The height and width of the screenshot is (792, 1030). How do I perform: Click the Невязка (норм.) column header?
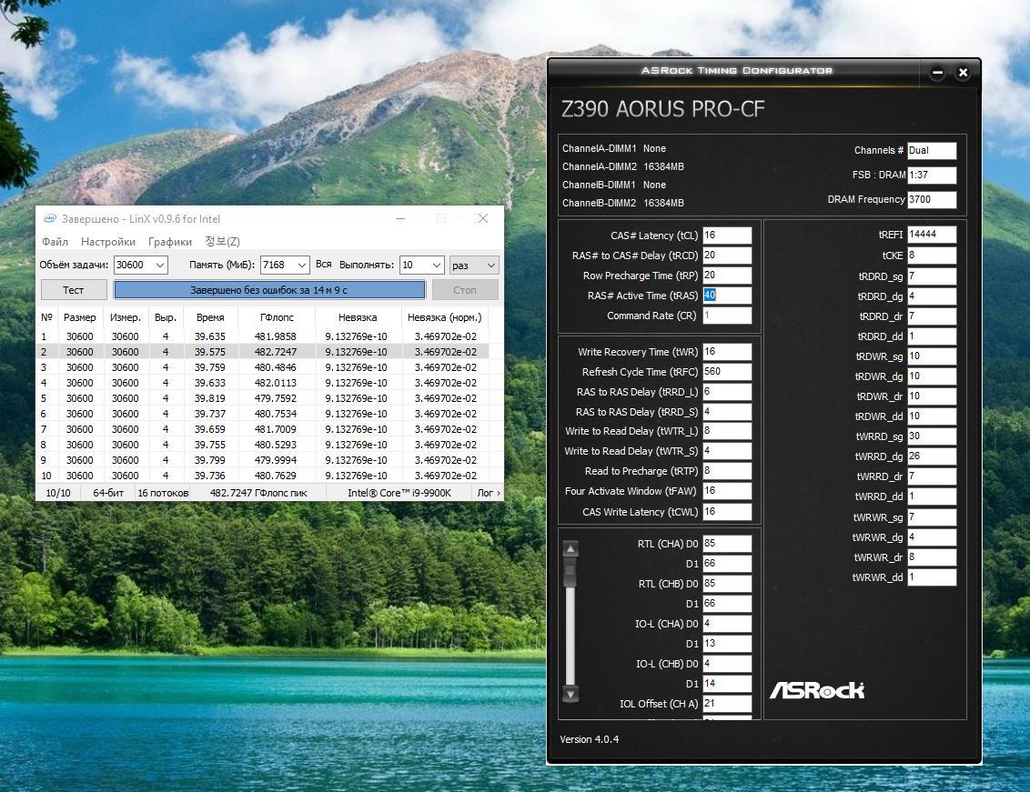tap(445, 317)
